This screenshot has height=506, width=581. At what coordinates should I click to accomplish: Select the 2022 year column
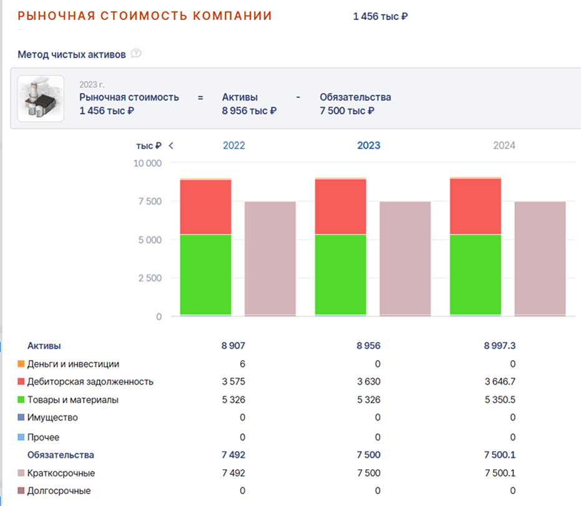(x=234, y=145)
